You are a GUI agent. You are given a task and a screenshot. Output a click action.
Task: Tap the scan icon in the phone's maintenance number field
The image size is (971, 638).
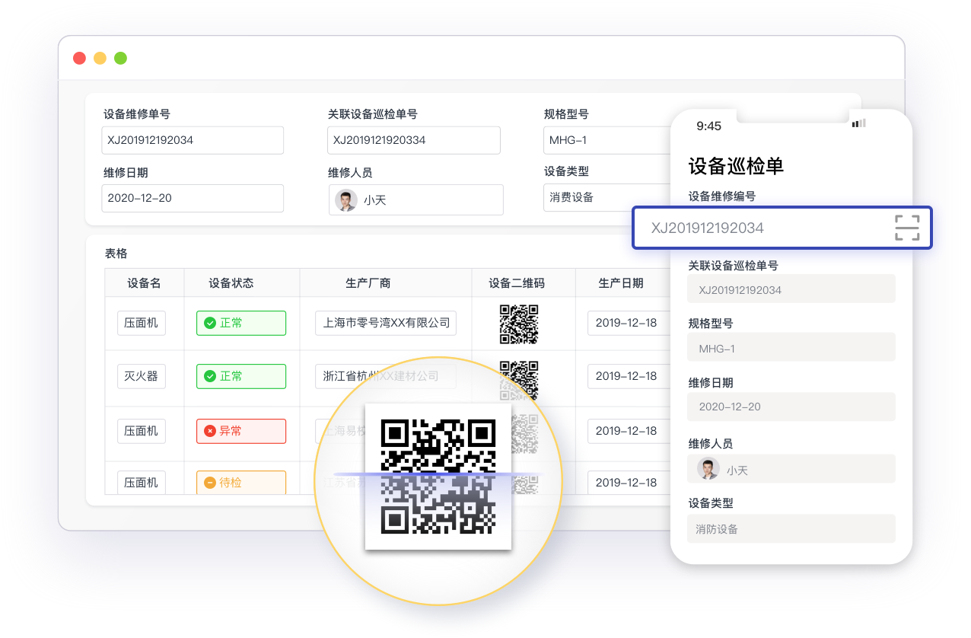[x=906, y=228]
